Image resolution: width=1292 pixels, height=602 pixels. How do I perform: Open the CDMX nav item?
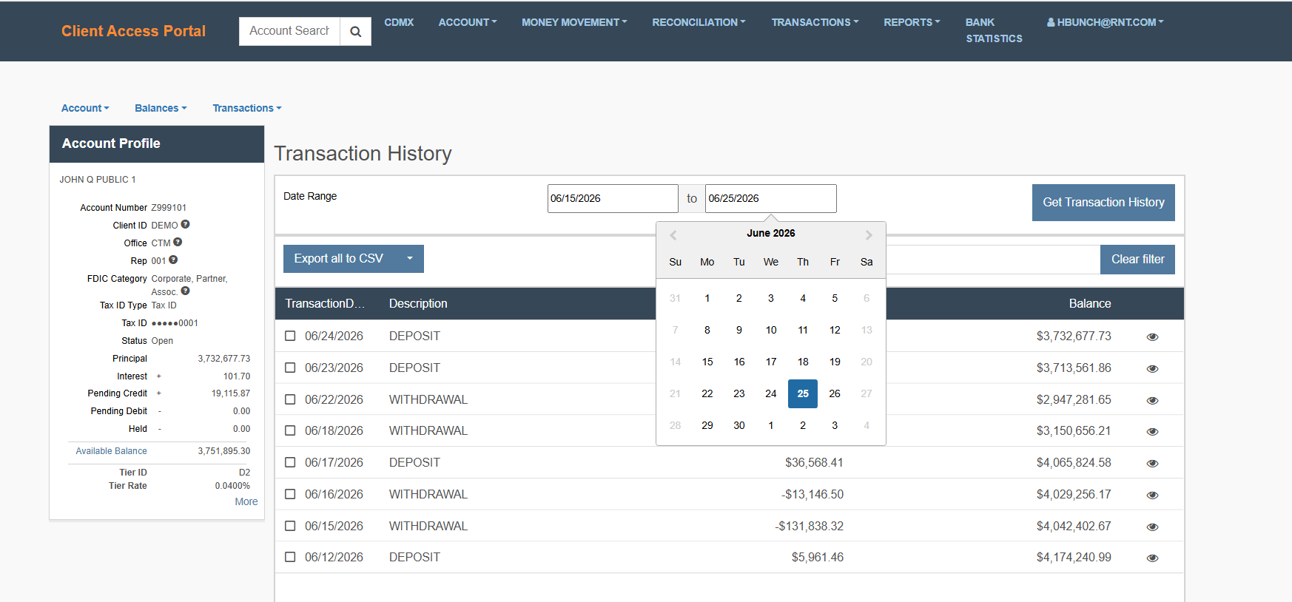[399, 22]
